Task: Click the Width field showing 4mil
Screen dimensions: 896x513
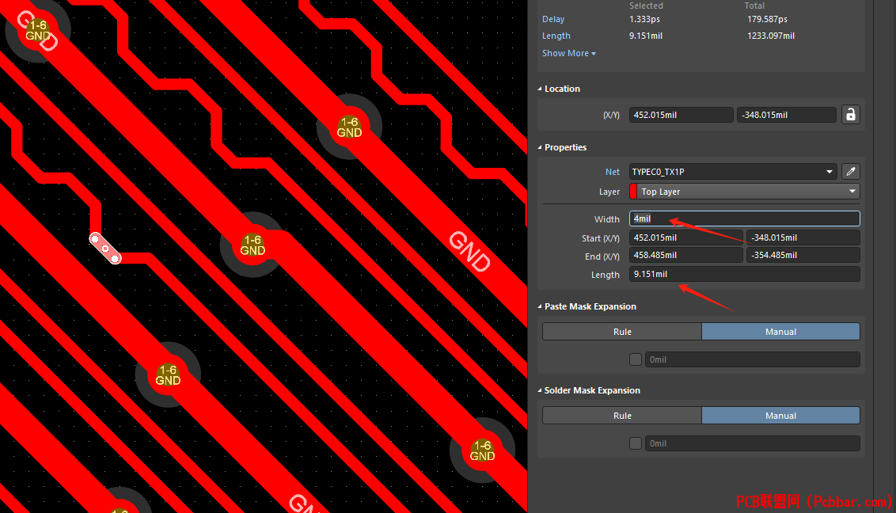Action: pyautogui.click(x=745, y=218)
